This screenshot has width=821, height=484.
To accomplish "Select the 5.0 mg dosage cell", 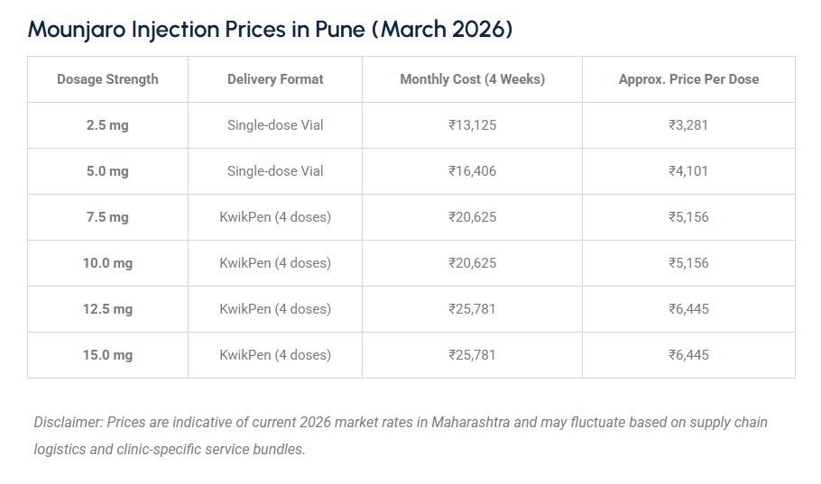I will tap(107, 171).
